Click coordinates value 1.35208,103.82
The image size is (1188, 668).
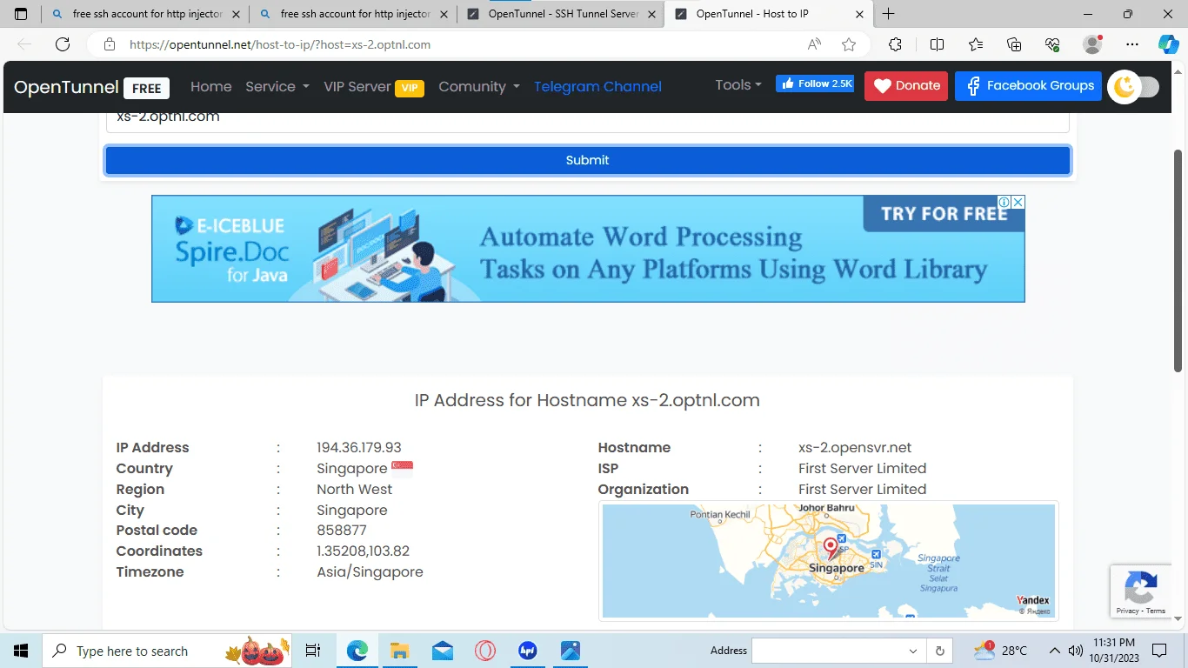[x=363, y=551]
